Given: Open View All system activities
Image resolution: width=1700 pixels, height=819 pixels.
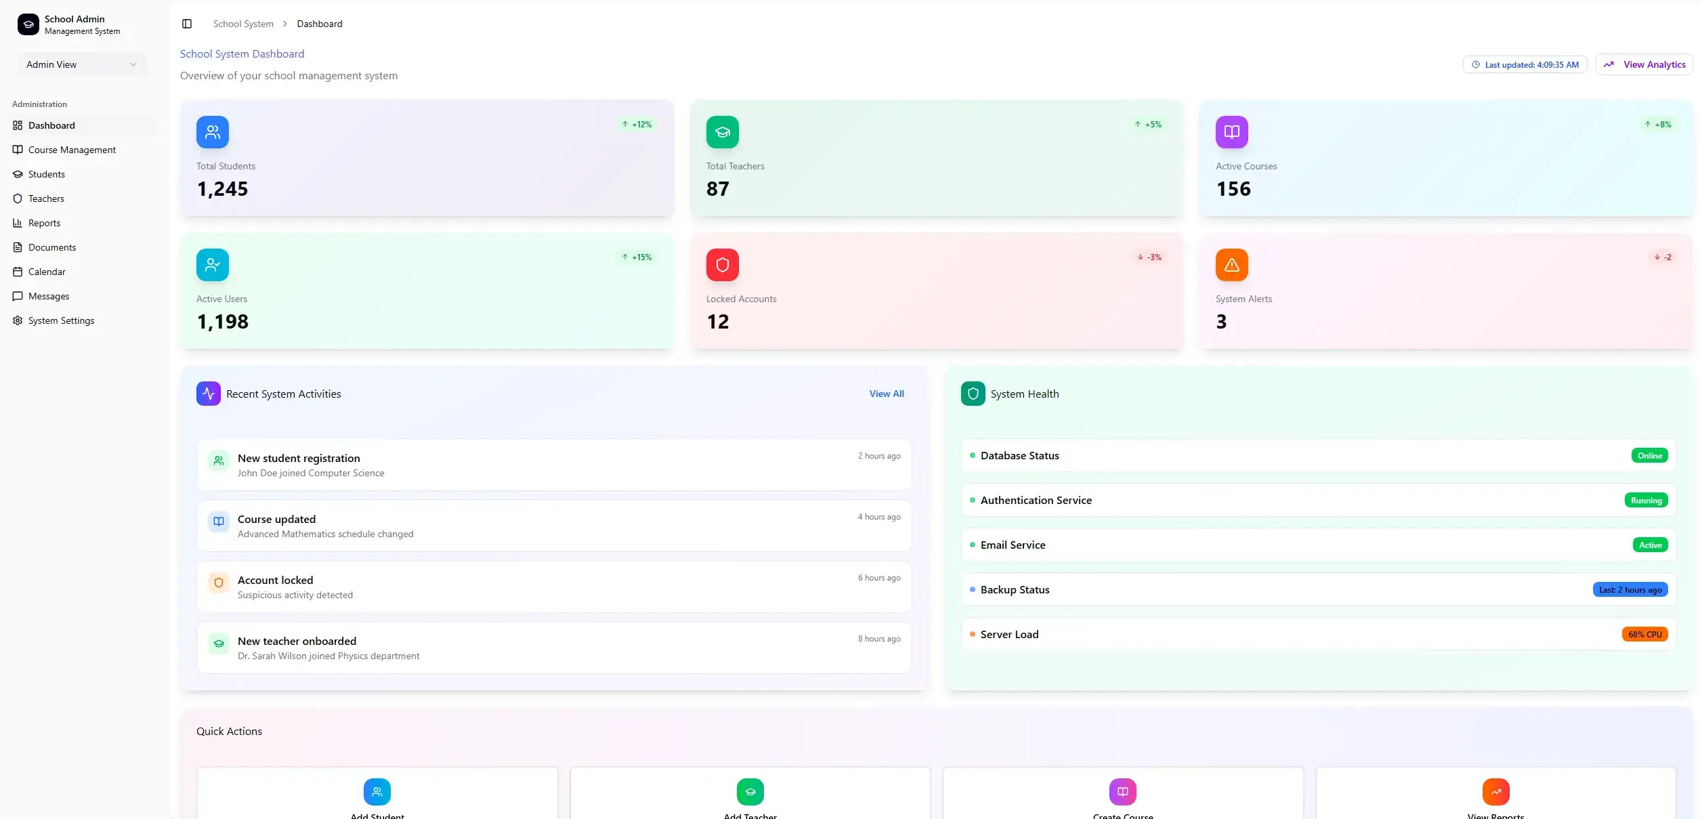Looking at the screenshot, I should [x=887, y=394].
